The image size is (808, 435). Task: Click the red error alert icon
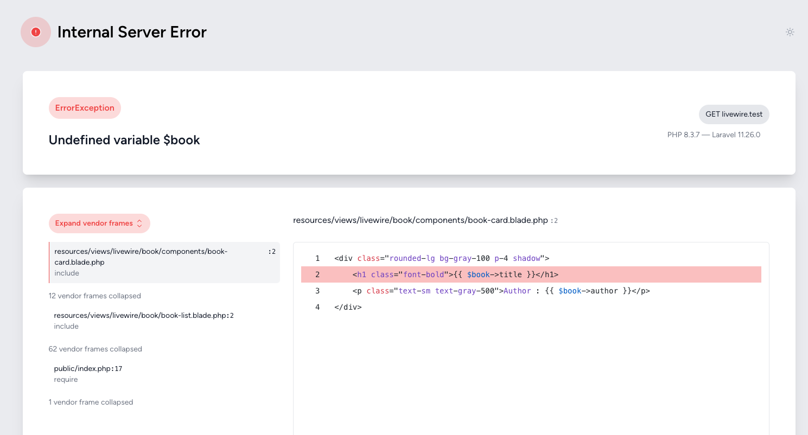36,32
